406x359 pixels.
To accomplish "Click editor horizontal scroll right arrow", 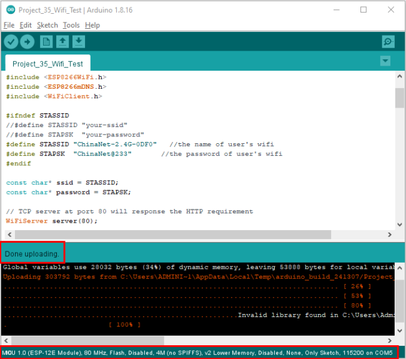I will click(x=390, y=235).
